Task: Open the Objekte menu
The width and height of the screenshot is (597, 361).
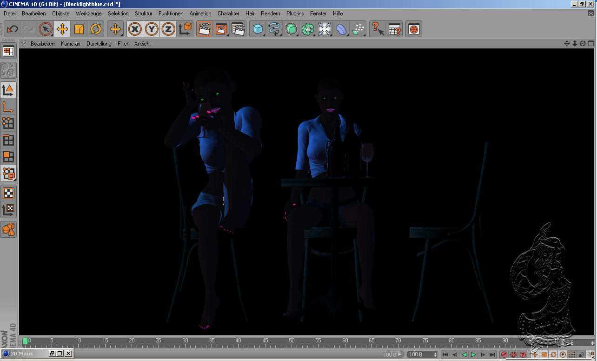Action: tap(60, 13)
